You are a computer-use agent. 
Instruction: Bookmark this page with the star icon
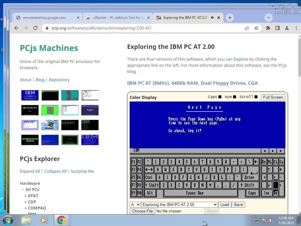click(256, 28)
